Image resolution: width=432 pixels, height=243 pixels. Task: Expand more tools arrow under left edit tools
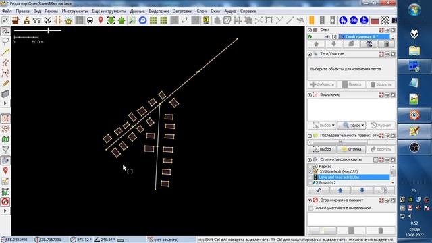5,103
